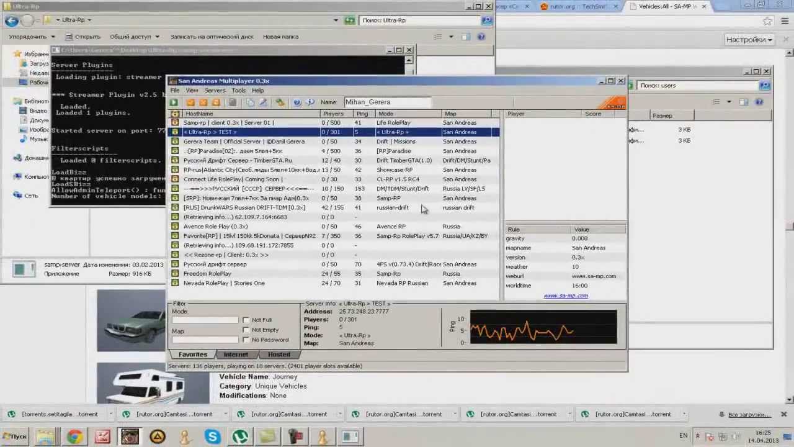This screenshot has height=447, width=794.
Task: Open dropdown arrow of torrents.setitagila download
Action: 110,414
